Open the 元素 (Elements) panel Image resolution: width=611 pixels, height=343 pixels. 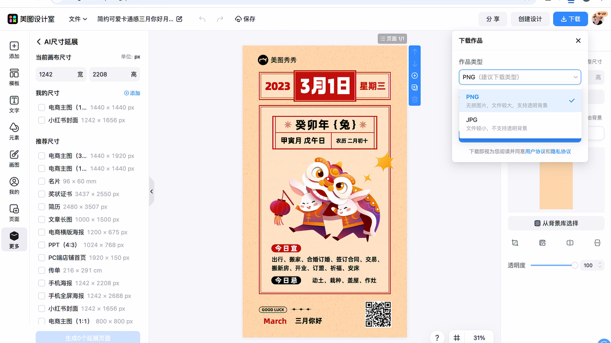pyautogui.click(x=14, y=131)
